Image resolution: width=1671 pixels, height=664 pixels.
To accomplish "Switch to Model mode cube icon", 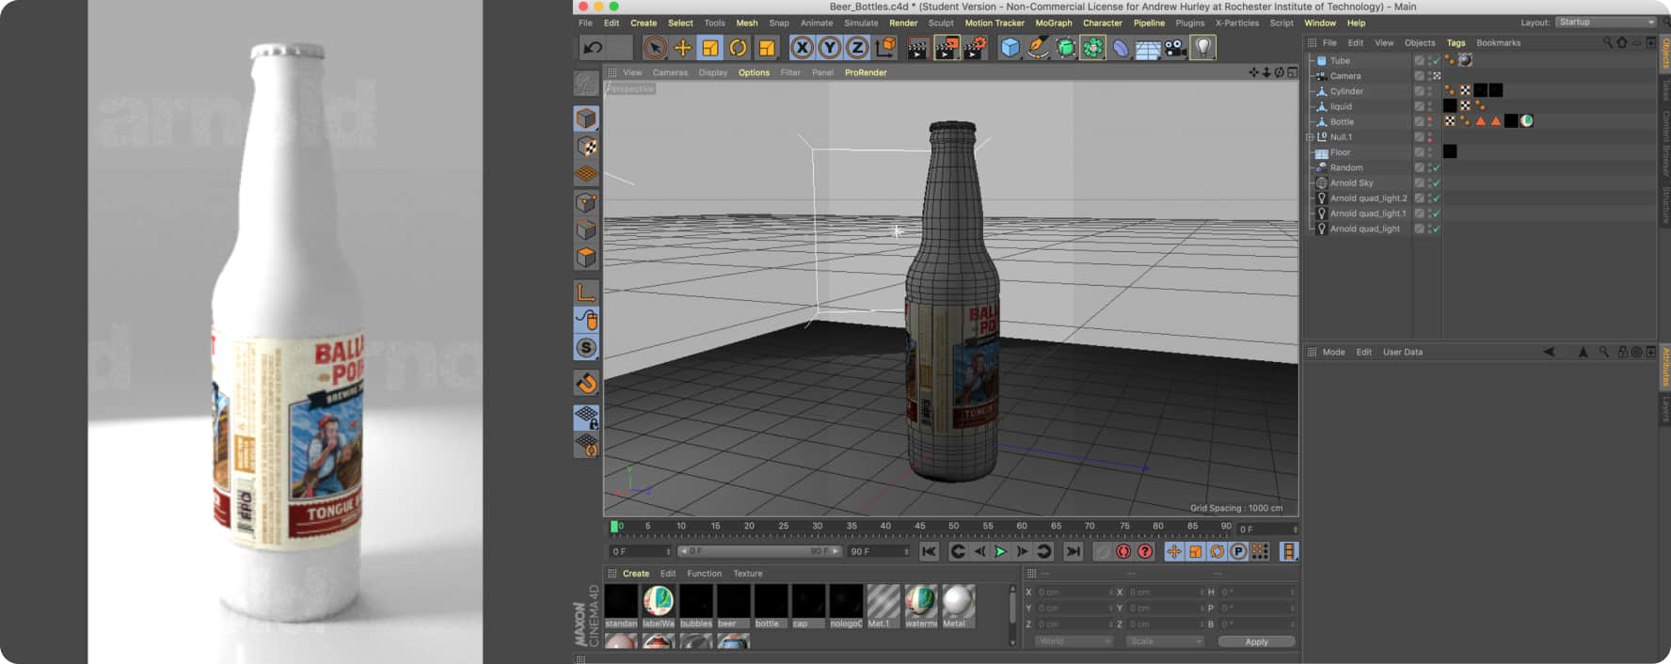I will pos(586,119).
